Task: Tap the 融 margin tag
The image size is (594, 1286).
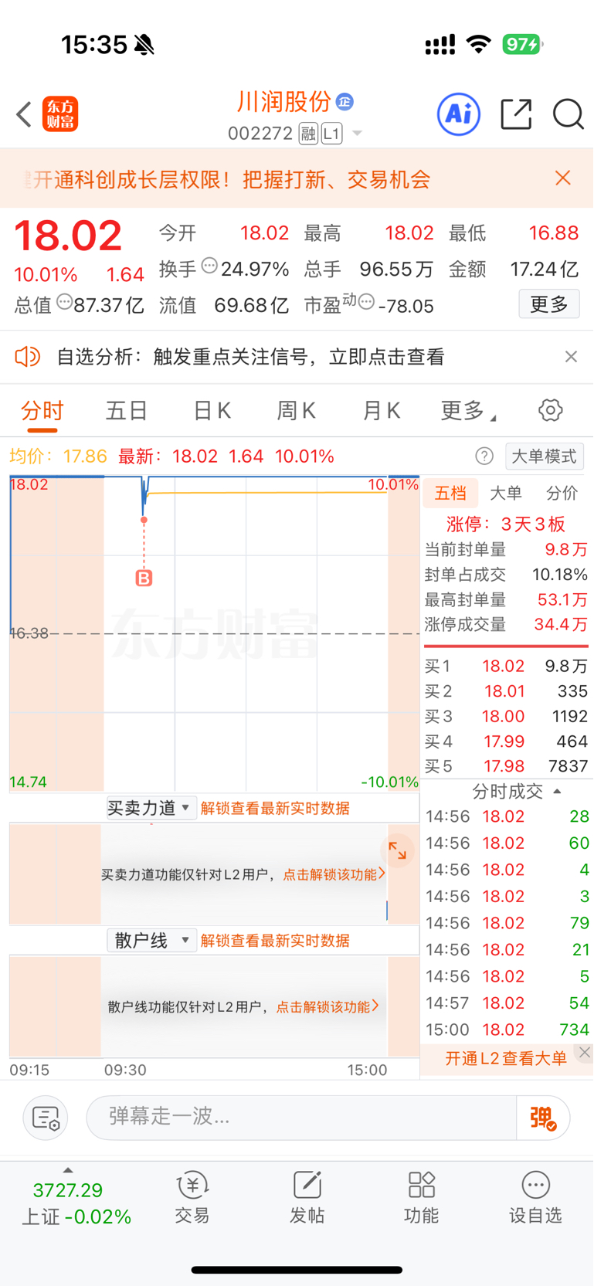Action: pos(308,134)
